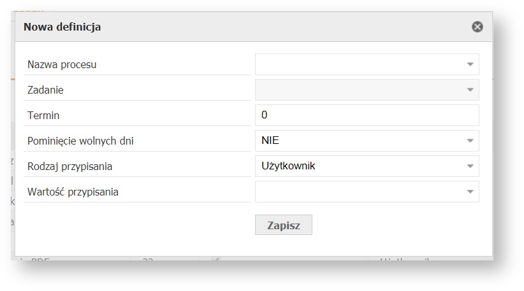The height and width of the screenshot is (291, 524).
Task: Click the Rodzaj przypisania label
Action: [x=69, y=166]
